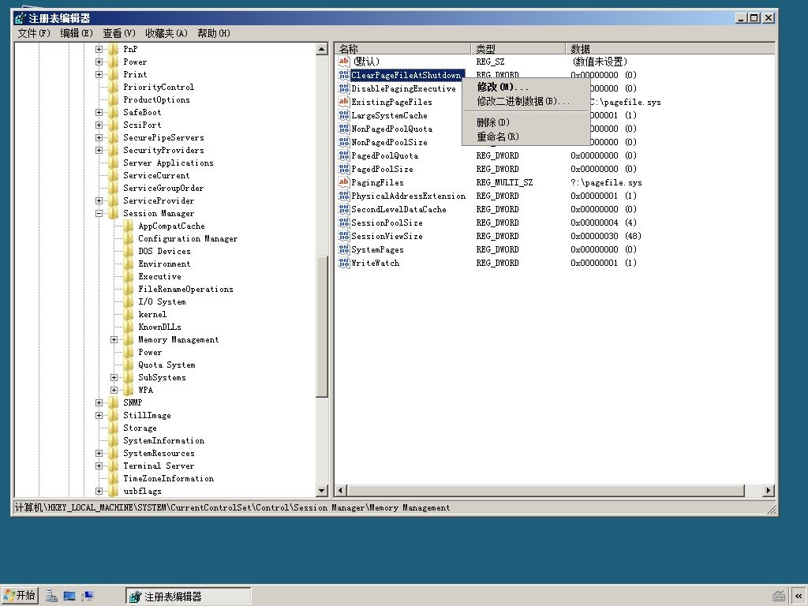Image resolution: width=808 pixels, height=606 pixels.
Task: Select the Quota System tree item
Action: point(166,365)
